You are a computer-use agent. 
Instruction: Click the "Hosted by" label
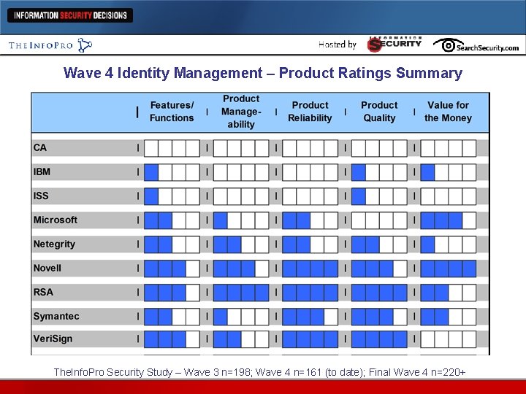coord(337,45)
